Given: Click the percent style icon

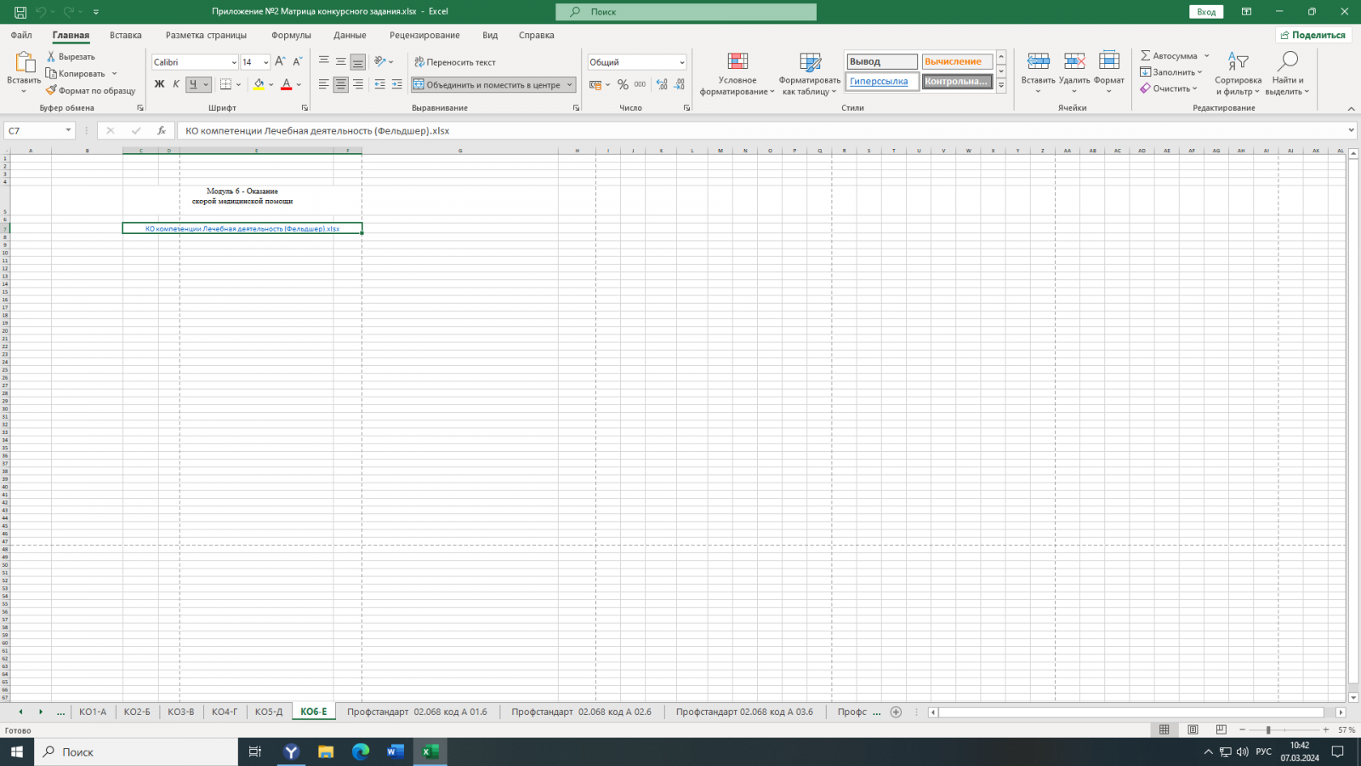Looking at the screenshot, I should pos(623,85).
